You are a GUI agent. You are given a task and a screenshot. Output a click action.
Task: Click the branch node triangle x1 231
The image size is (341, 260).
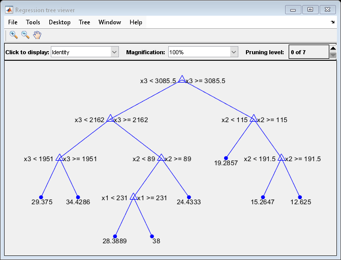coord(134,196)
